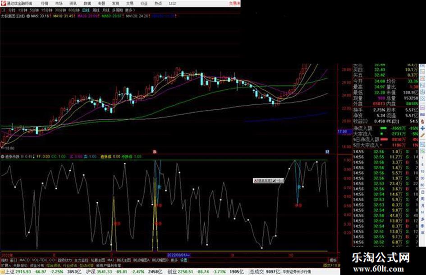Click the small blue marker at chart's right edge
This screenshot has height=275, width=426.
click(327, 152)
